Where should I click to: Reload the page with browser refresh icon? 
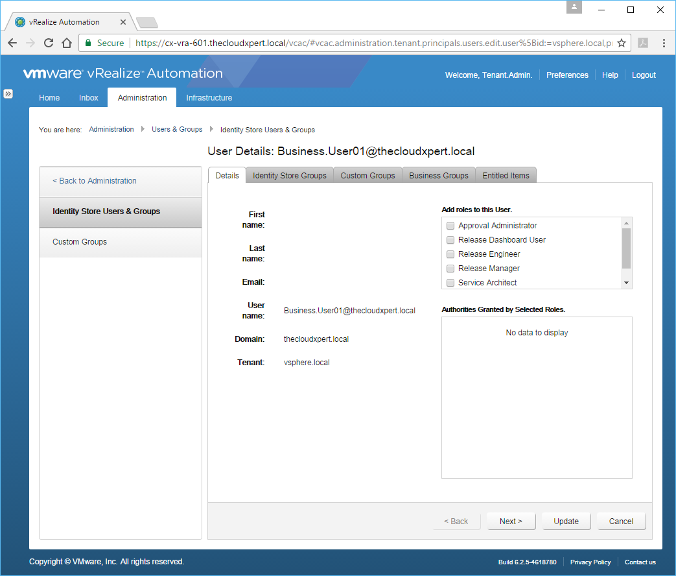click(x=49, y=43)
